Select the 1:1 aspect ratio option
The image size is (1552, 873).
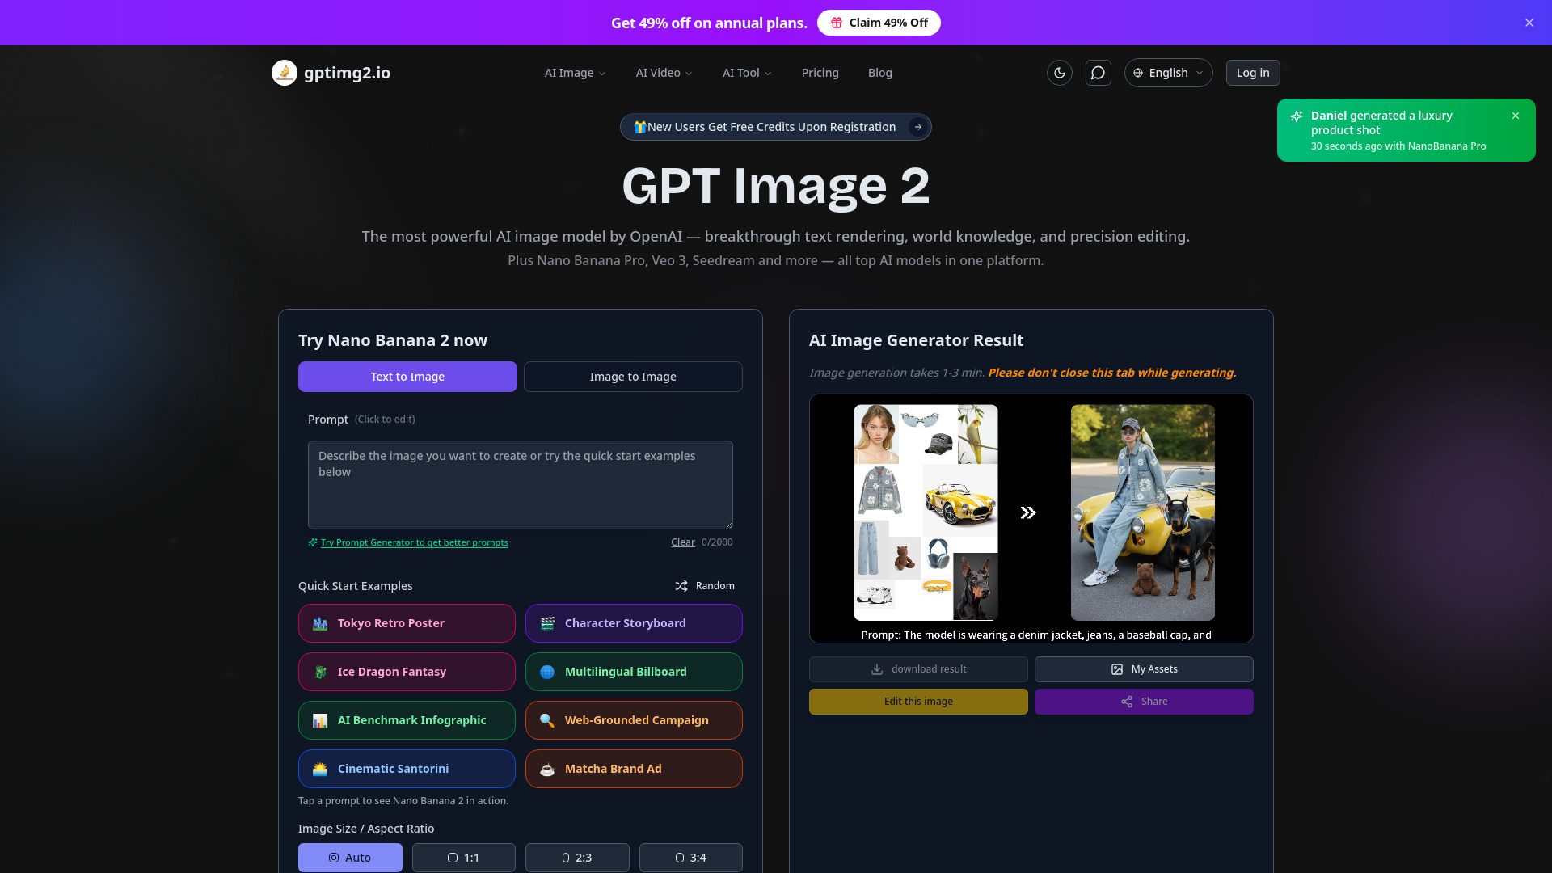(x=464, y=858)
